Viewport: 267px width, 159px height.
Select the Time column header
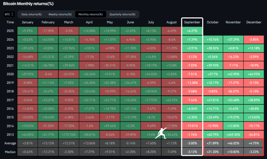point(10,22)
